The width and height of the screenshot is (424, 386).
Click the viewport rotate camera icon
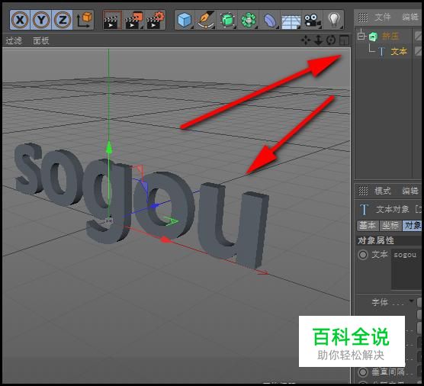coord(331,40)
